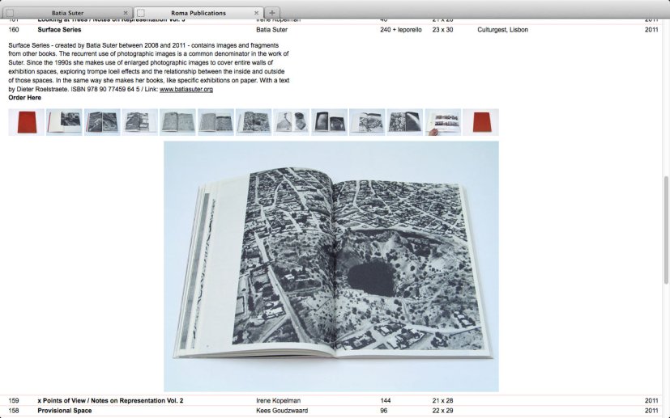Select last red back cover thumbnail

(480, 122)
